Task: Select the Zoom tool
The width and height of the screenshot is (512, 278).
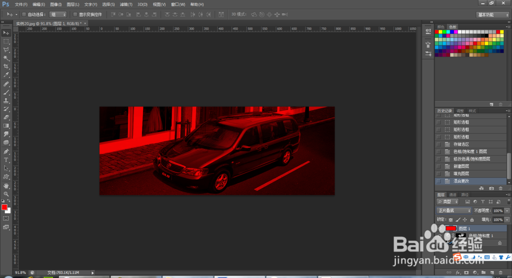Action: [x=6, y=194]
